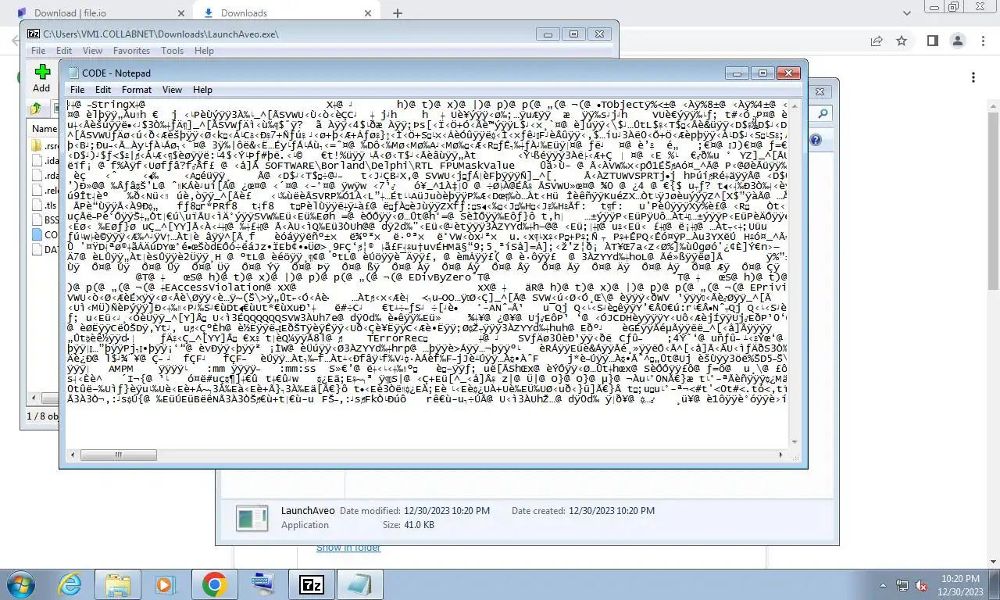Open 7-Zip Favorites menu

[x=131, y=51]
